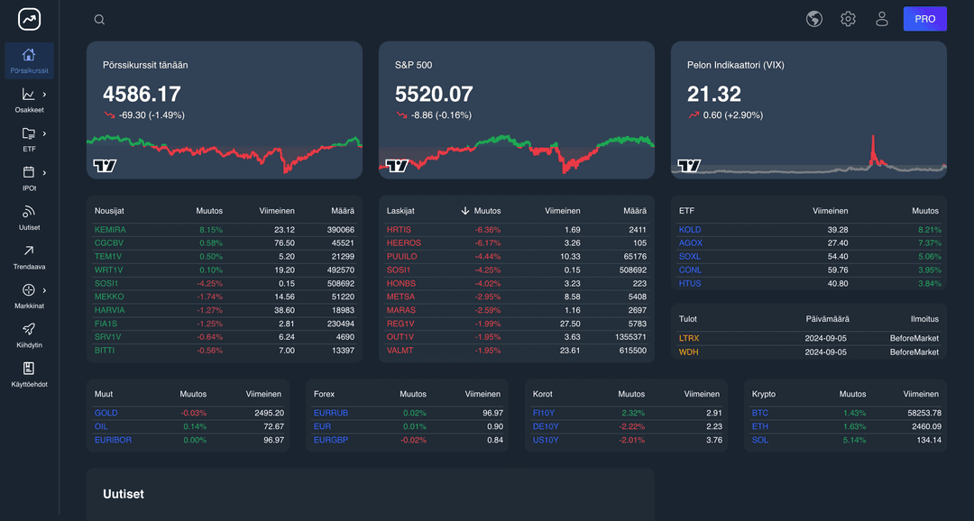974x521 pixels.
Task: Open the LTRX earnings link
Action: pyautogui.click(x=689, y=338)
